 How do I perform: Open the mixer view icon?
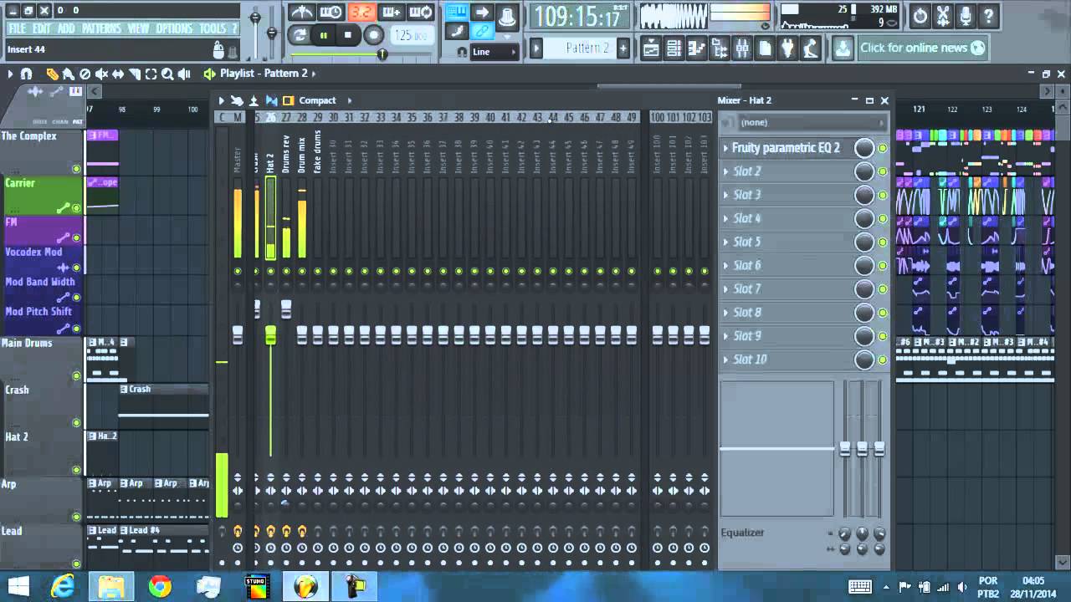tap(741, 48)
